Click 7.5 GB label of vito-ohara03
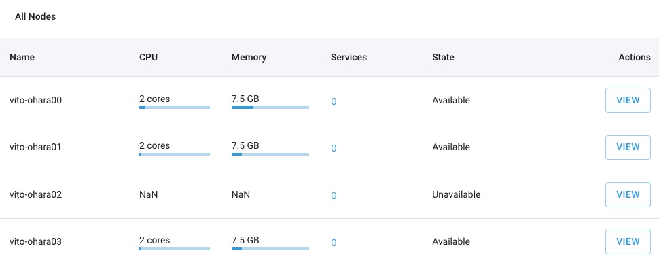Viewport: 659px width, 261px height. click(245, 241)
